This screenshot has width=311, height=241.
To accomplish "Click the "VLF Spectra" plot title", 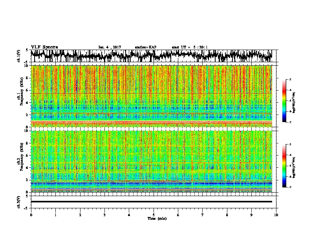I will 44,47.
